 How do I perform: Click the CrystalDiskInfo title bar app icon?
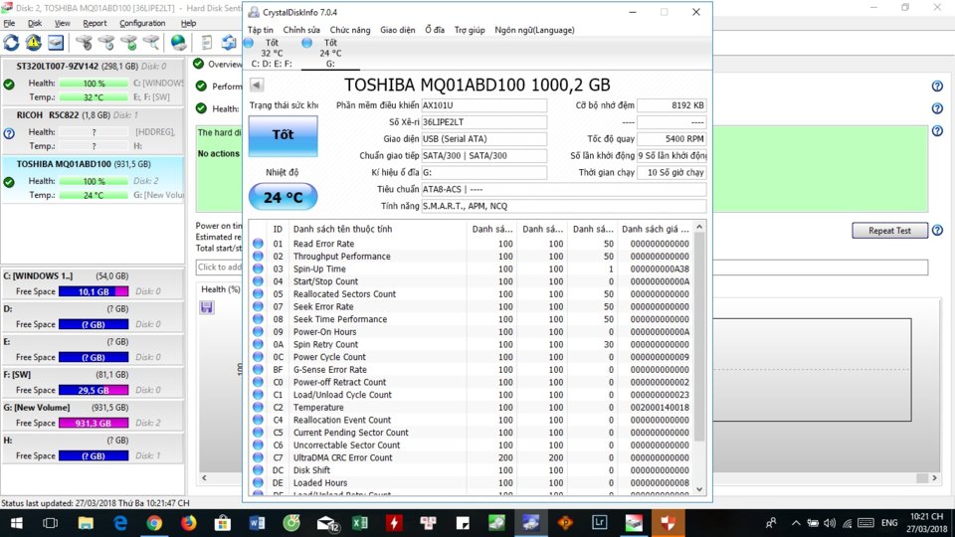(x=254, y=12)
